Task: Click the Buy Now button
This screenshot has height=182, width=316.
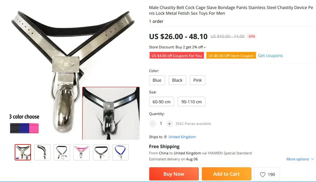Action: [174, 174]
